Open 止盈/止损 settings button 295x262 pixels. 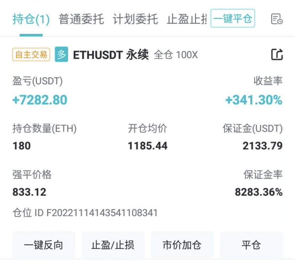coord(113,245)
